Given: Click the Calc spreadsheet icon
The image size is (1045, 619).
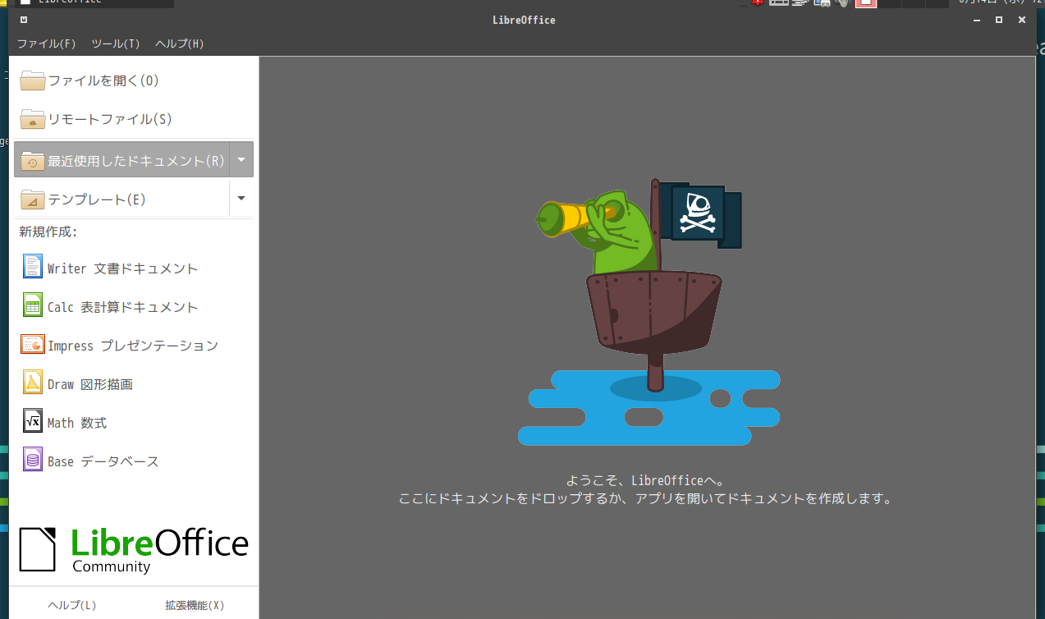Looking at the screenshot, I should coord(33,305).
